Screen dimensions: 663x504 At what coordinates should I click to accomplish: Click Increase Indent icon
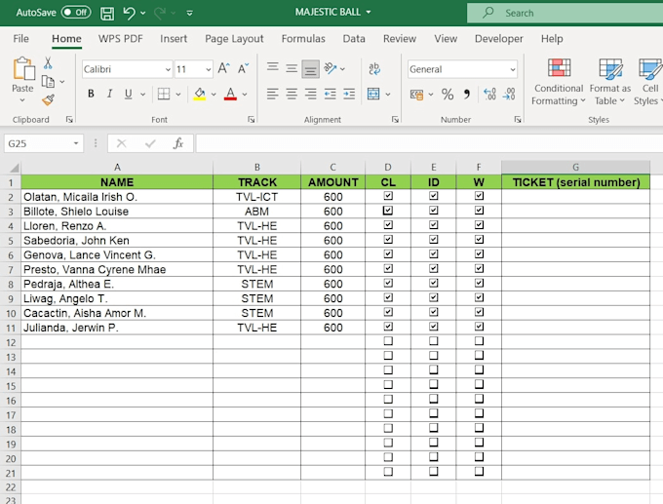(x=349, y=94)
